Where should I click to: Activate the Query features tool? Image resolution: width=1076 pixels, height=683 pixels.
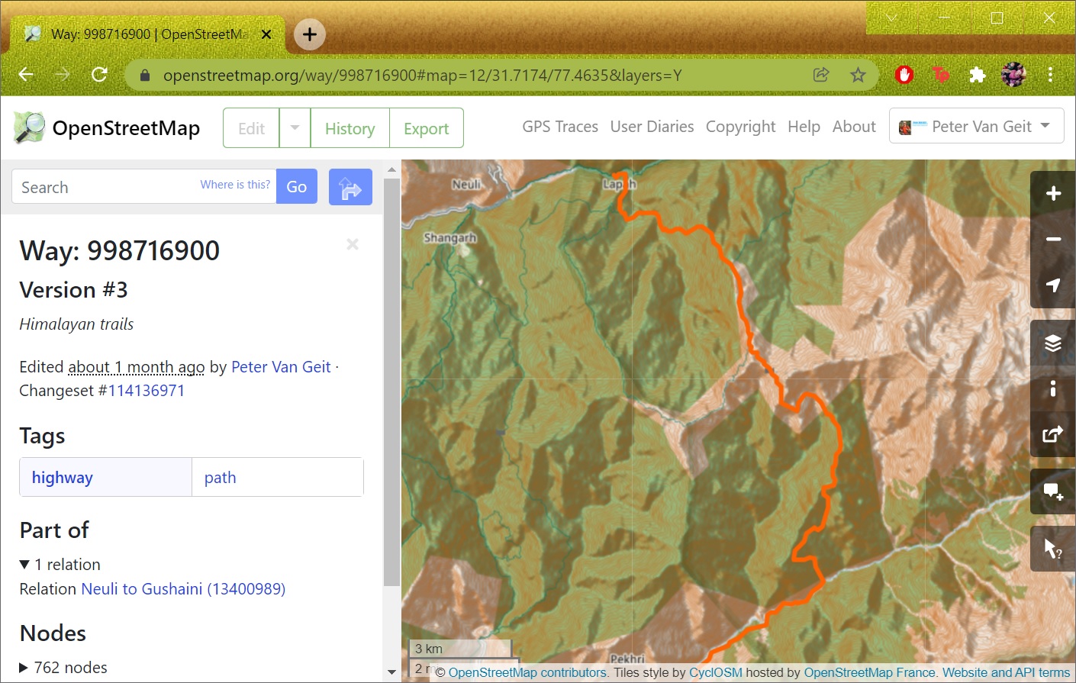click(x=1053, y=549)
